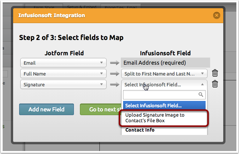Image resolution: width=239 pixels, height=154 pixels.
Task: Delete the Signature field mapping
Action: click(215, 84)
